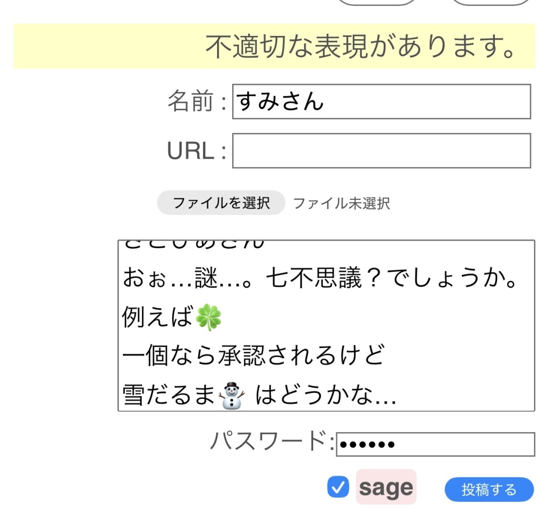549x520 pixels.
Task: Click the URL label text
Action: 196,151
